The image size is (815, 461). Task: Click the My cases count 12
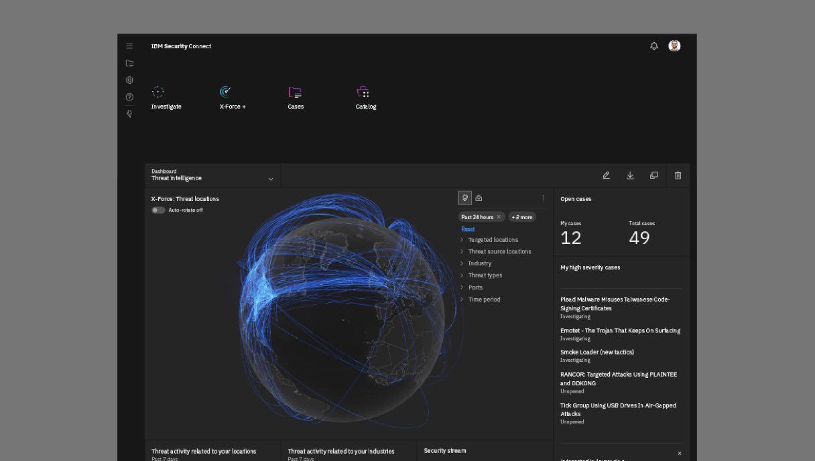(571, 238)
